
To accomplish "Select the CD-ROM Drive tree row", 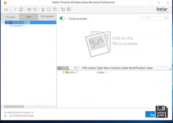I will 31,22.
